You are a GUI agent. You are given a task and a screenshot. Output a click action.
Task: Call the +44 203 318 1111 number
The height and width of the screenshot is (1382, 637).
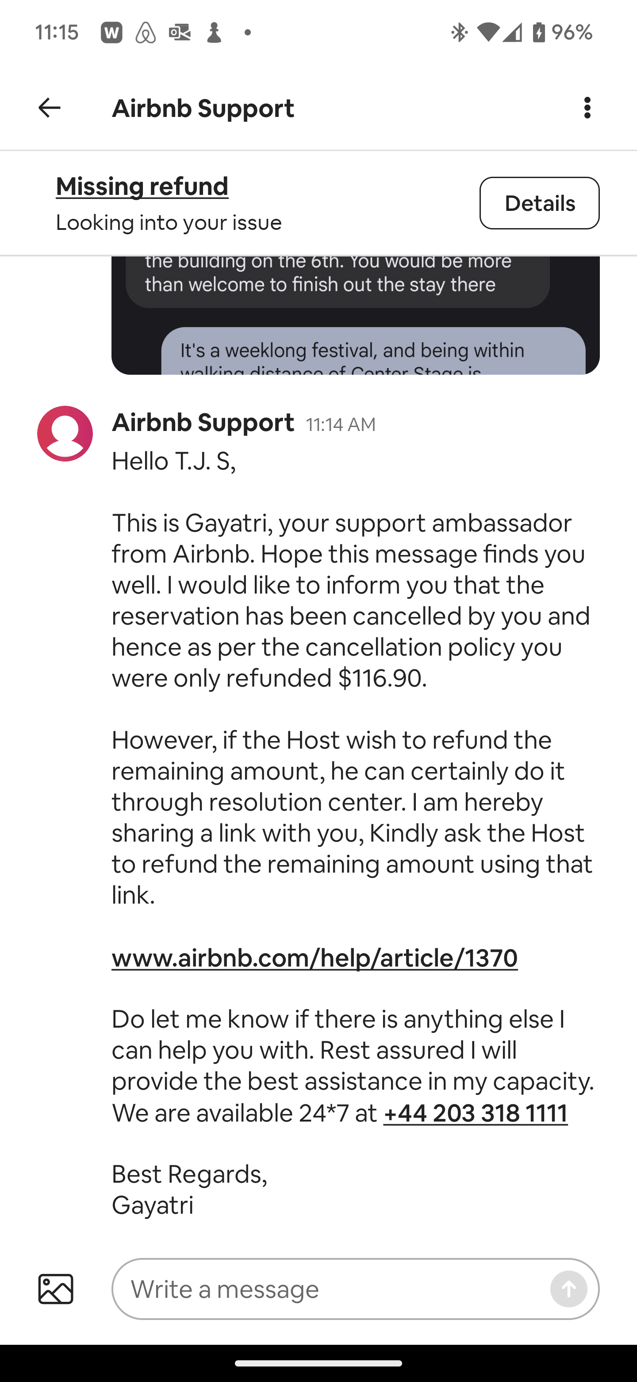tap(475, 1113)
